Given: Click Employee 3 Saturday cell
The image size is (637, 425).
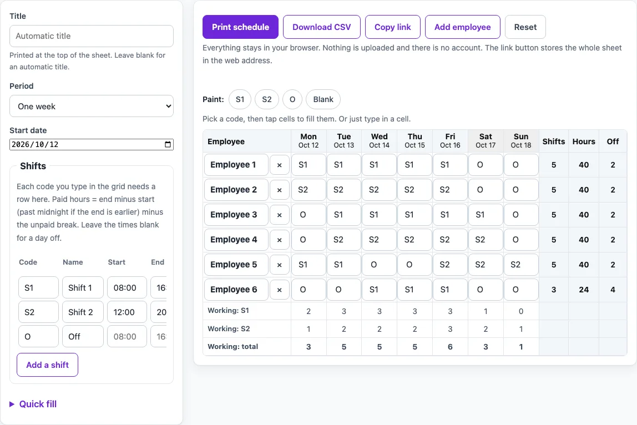Looking at the screenshot, I should (x=486, y=215).
